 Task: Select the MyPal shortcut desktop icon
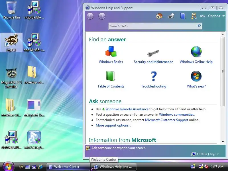pyautogui.click(x=11, y=42)
